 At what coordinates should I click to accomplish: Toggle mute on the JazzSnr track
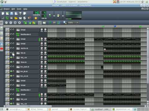tap(11, 48)
